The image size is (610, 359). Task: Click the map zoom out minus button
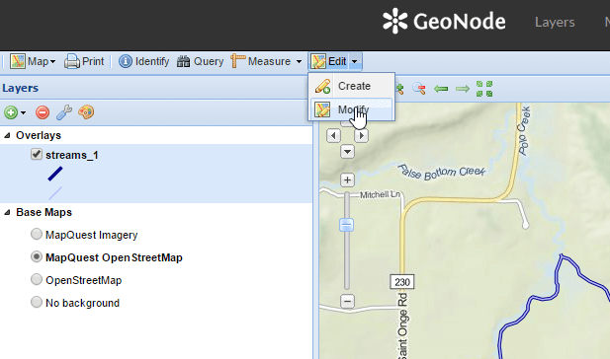[x=347, y=301]
